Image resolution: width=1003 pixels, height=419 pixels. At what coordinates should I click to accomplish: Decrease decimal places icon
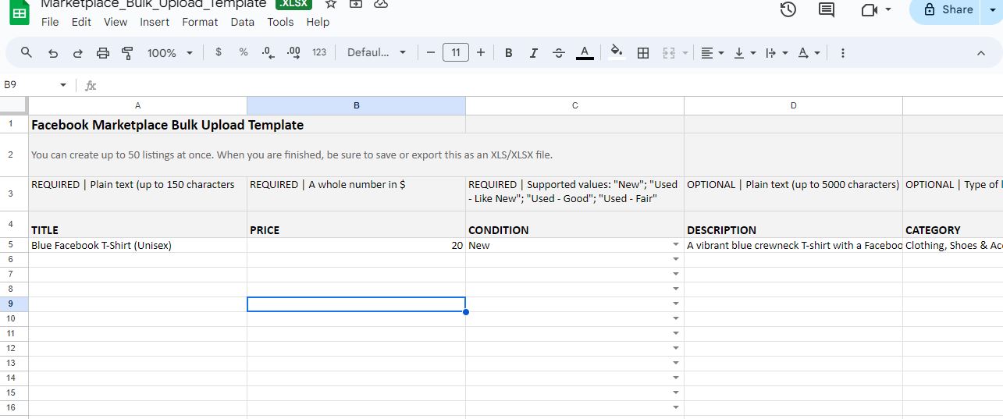point(268,52)
